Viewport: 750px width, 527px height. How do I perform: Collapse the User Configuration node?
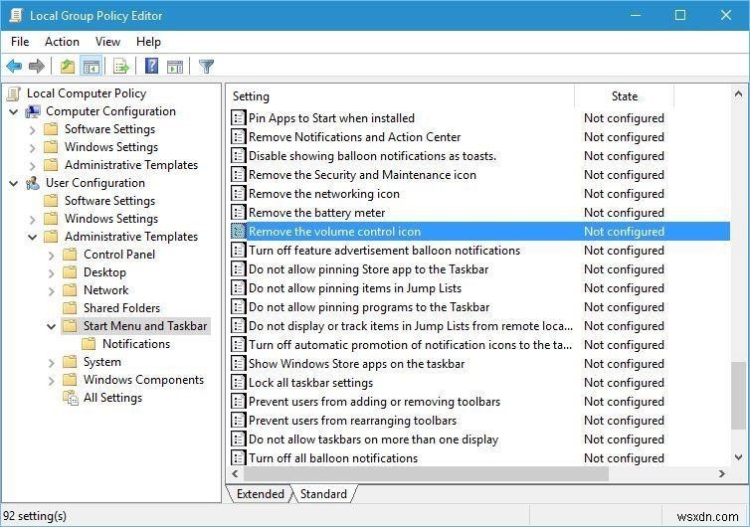coord(14,184)
